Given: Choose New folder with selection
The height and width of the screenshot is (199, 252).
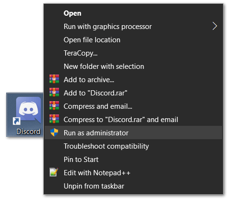Looking at the screenshot, I should [134, 66].
